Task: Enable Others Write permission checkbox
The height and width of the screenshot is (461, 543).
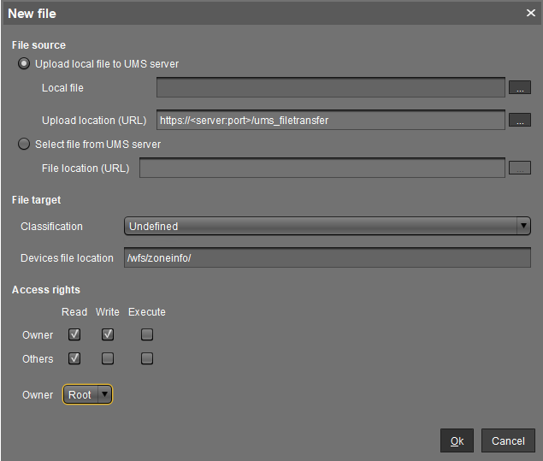Action: (x=107, y=358)
